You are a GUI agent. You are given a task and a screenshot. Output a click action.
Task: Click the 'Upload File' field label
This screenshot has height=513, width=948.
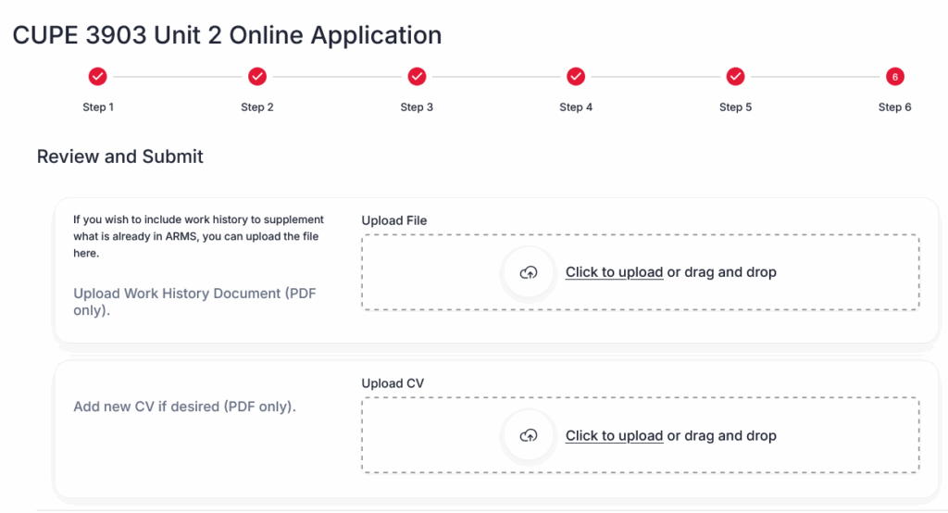click(x=394, y=220)
